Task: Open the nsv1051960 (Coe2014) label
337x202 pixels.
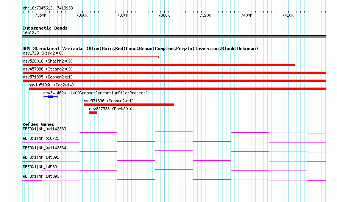Action: point(51,85)
